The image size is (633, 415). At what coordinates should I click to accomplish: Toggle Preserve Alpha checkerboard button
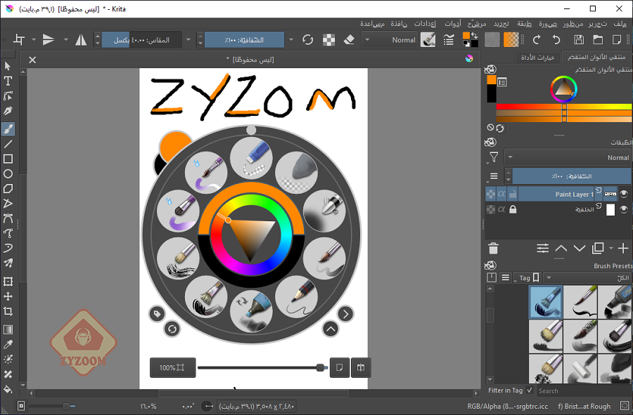(328, 39)
